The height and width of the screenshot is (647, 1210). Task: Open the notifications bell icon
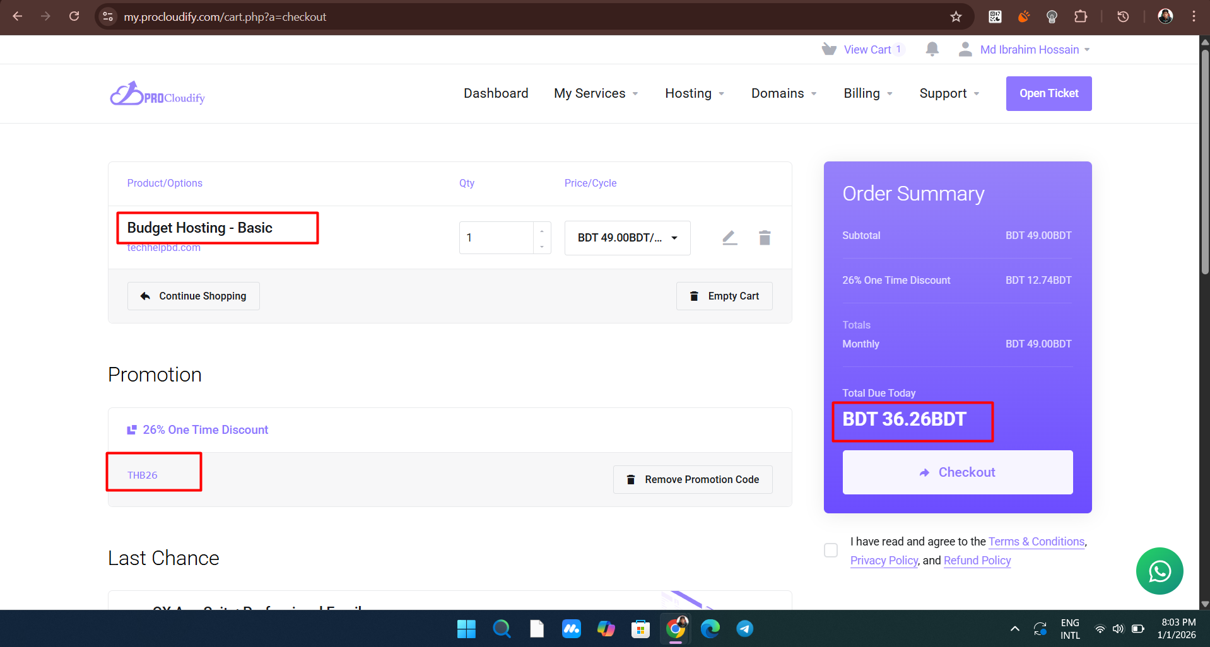[932, 49]
